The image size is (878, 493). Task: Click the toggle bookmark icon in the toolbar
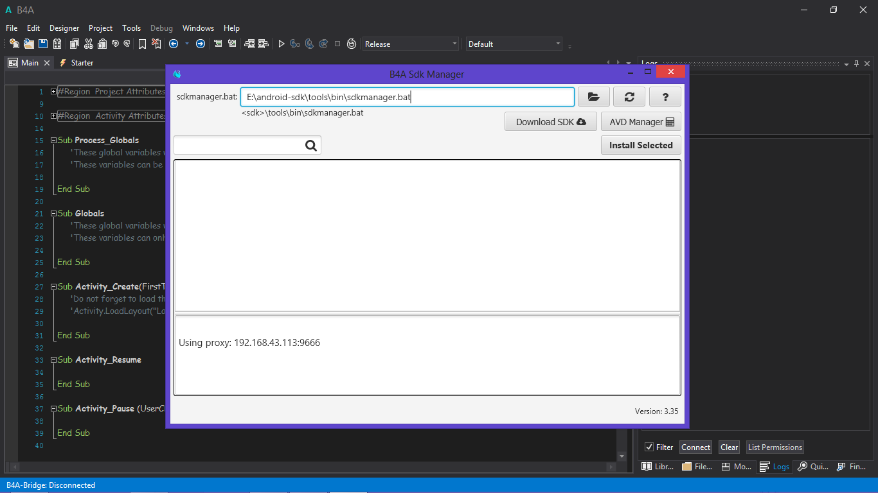(141, 44)
